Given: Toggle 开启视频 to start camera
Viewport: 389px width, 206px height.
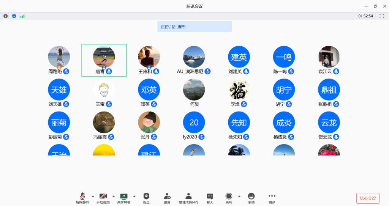Looking at the screenshot, I should coord(103,197).
